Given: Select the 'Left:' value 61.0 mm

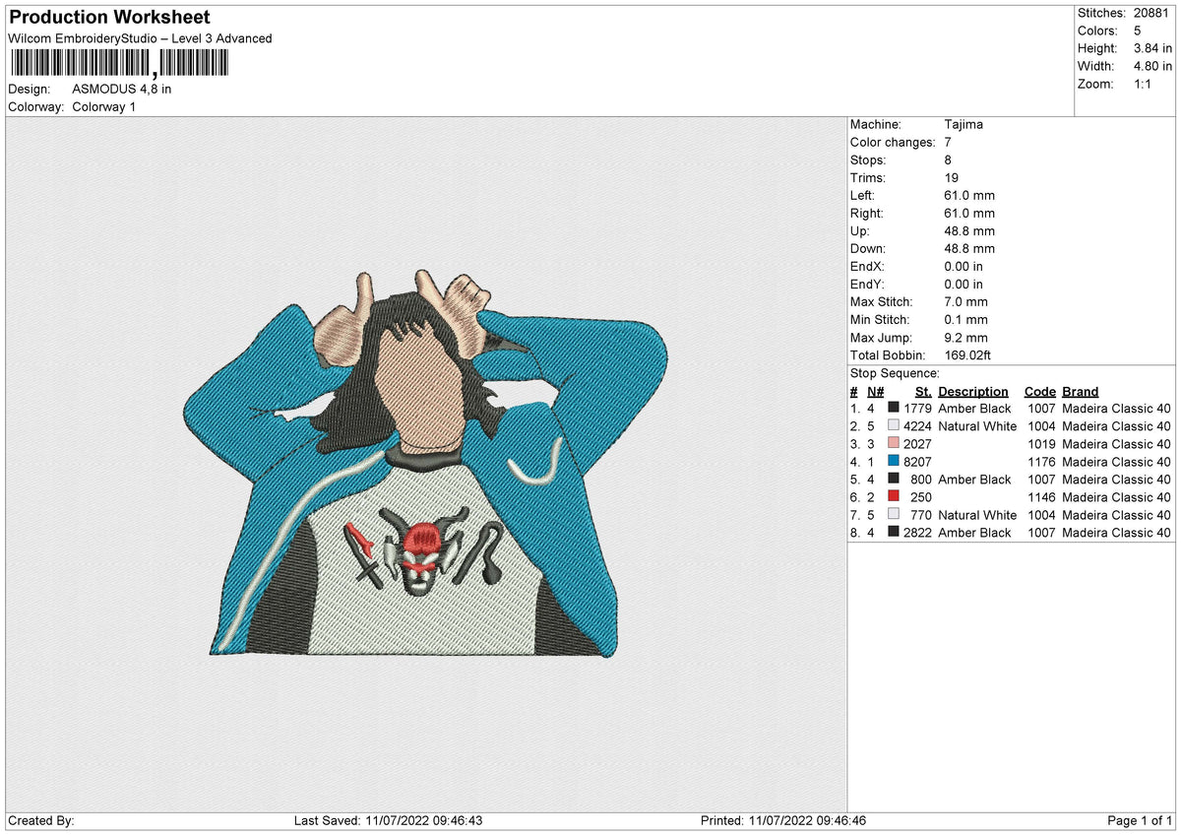Looking at the screenshot, I should point(969,196).
